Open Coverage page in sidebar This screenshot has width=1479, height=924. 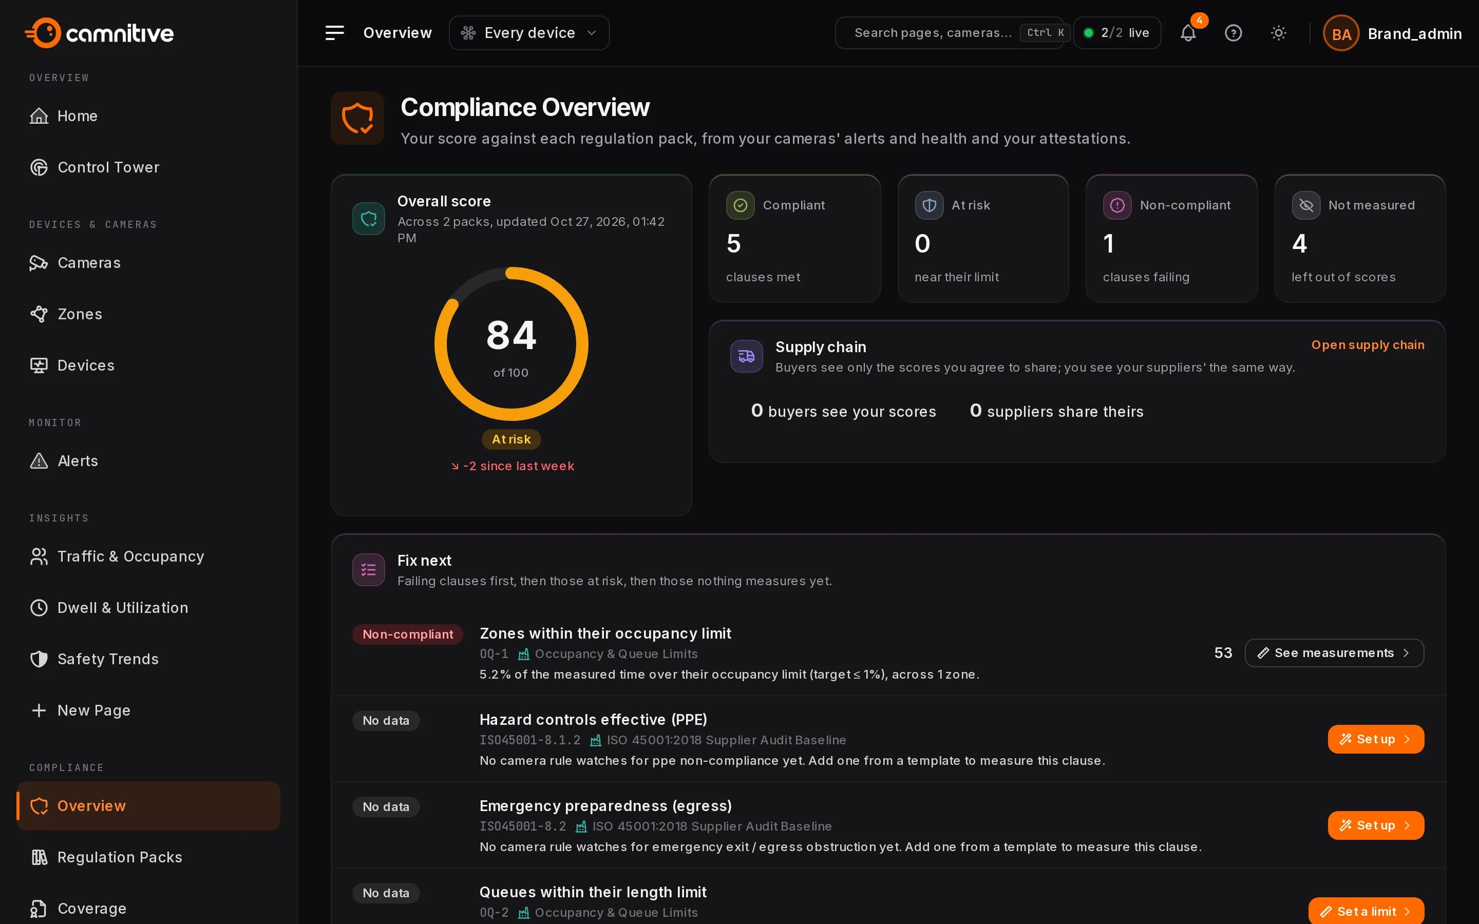(148, 909)
